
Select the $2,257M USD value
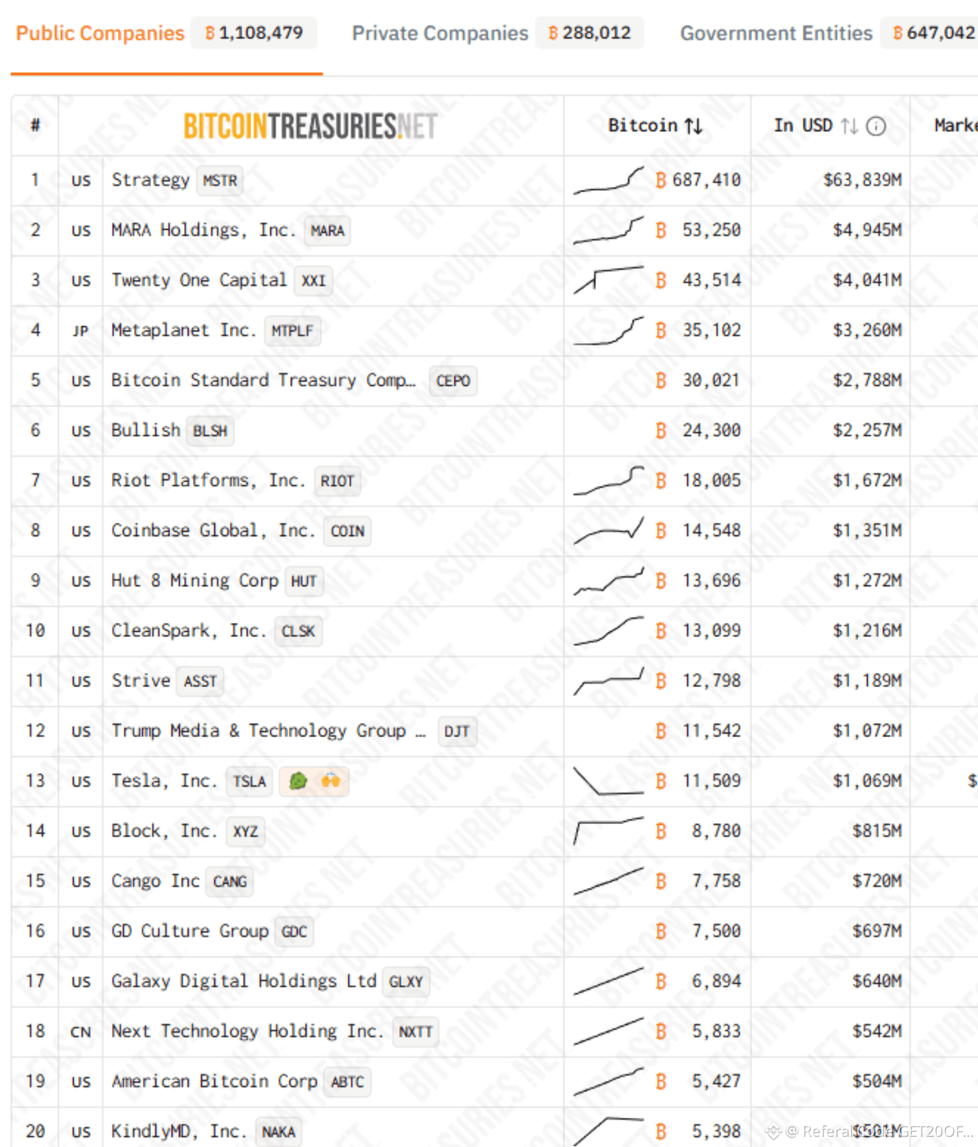pos(867,431)
